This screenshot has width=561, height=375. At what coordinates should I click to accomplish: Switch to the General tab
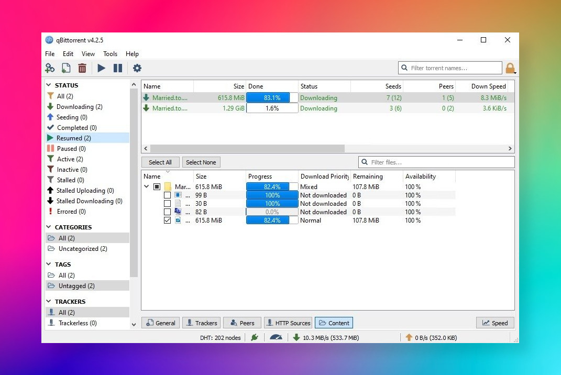click(x=161, y=323)
